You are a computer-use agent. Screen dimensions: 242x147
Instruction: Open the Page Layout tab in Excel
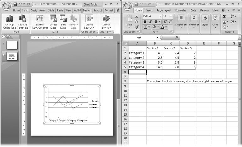(x=164, y=10)
